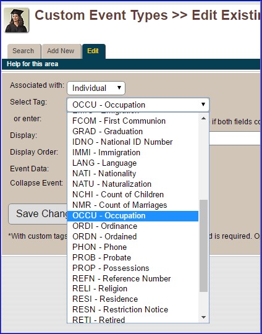Open Help for this area
This screenshot has height=334, width=262.
click(32, 64)
